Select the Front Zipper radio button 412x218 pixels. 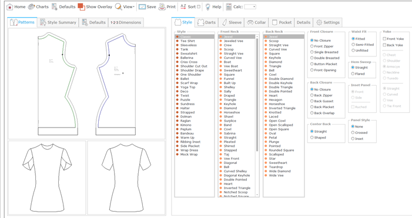pos(312,46)
